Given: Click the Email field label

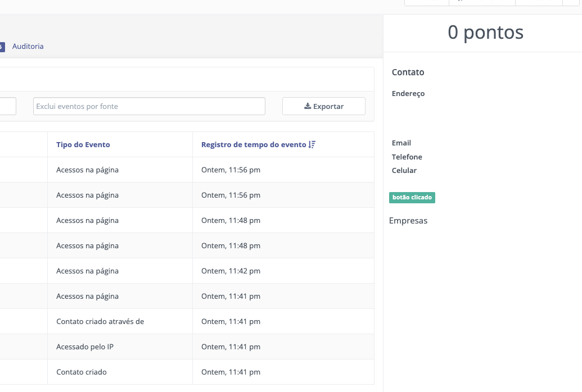Looking at the screenshot, I should click(x=401, y=143).
